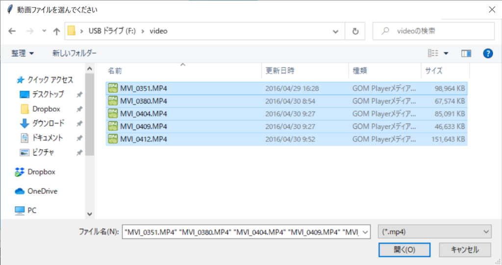Click 新しいフォルダー in the toolbar

pos(75,53)
